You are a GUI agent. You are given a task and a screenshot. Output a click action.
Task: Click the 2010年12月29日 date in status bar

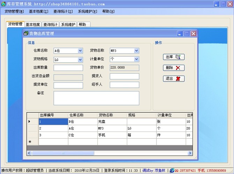(x=87, y=171)
